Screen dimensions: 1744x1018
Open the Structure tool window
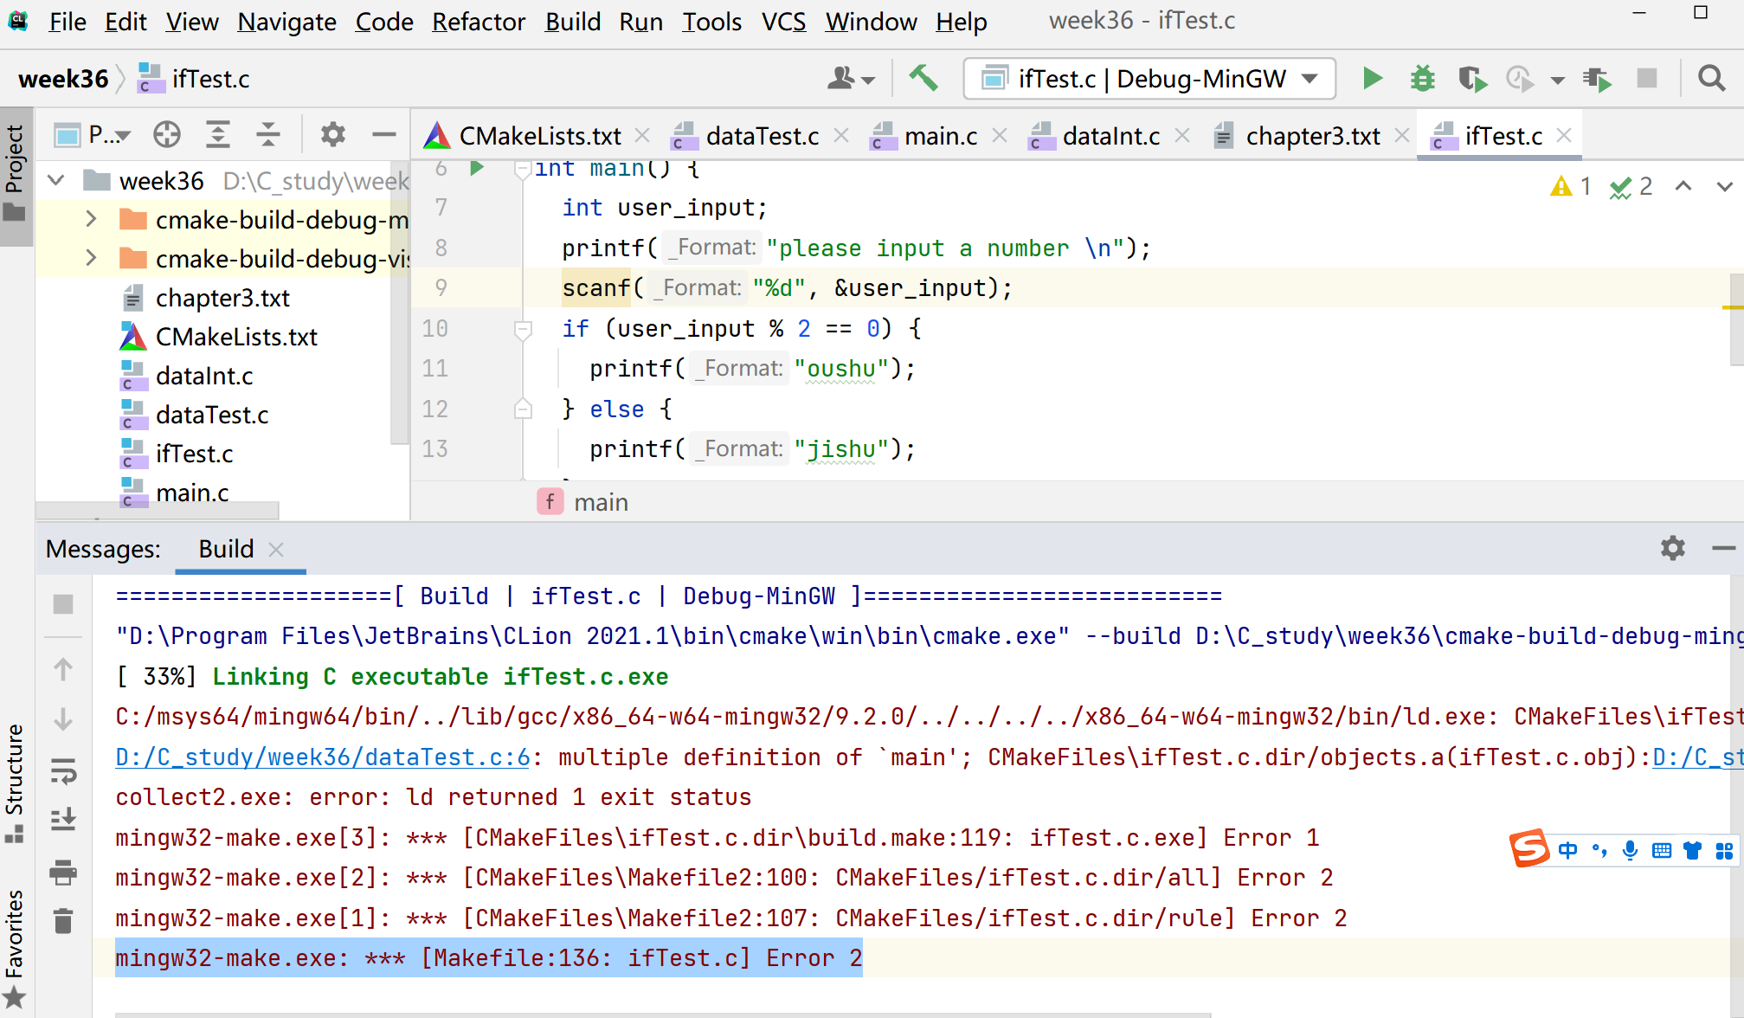[15, 783]
